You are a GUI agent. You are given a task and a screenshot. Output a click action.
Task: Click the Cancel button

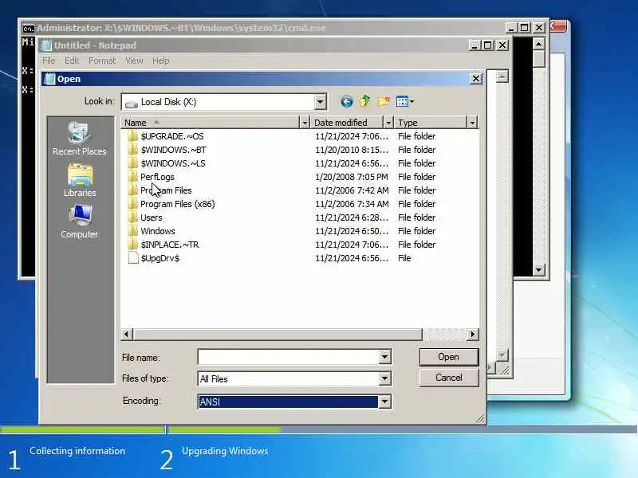449,378
